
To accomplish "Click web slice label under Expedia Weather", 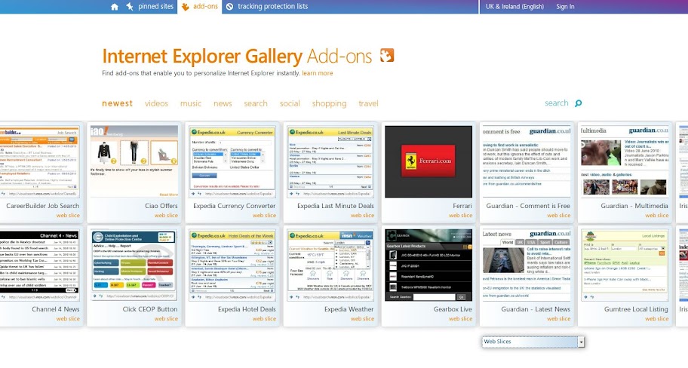I will [x=362, y=319].
